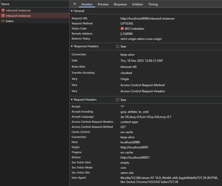
Task: Open the Initiator tab
Action: point(137,4)
